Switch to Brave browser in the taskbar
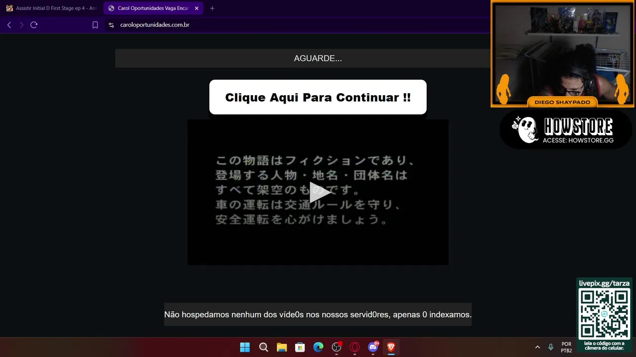Screen dimensions: 636x357 pyautogui.click(x=391, y=347)
